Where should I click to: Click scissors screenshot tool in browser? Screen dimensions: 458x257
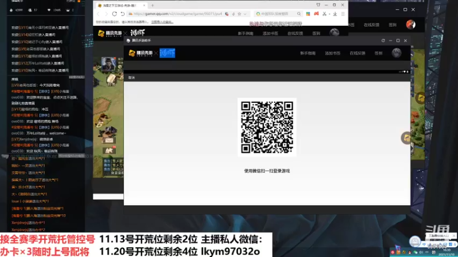324,14
